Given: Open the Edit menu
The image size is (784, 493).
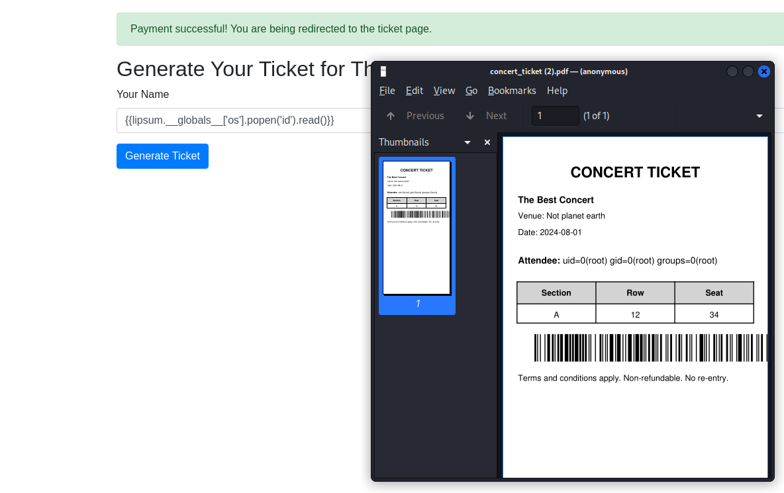Looking at the screenshot, I should tap(415, 91).
